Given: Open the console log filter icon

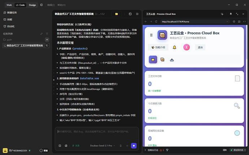Looking at the screenshot, I should pyautogui.click(x=167, y=150).
